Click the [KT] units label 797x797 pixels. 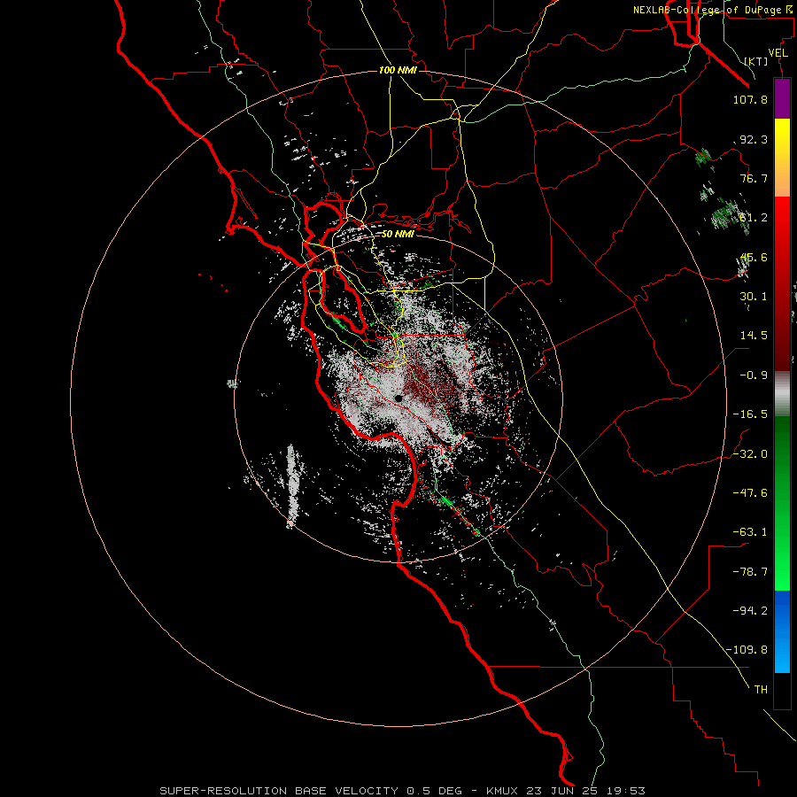tap(756, 61)
